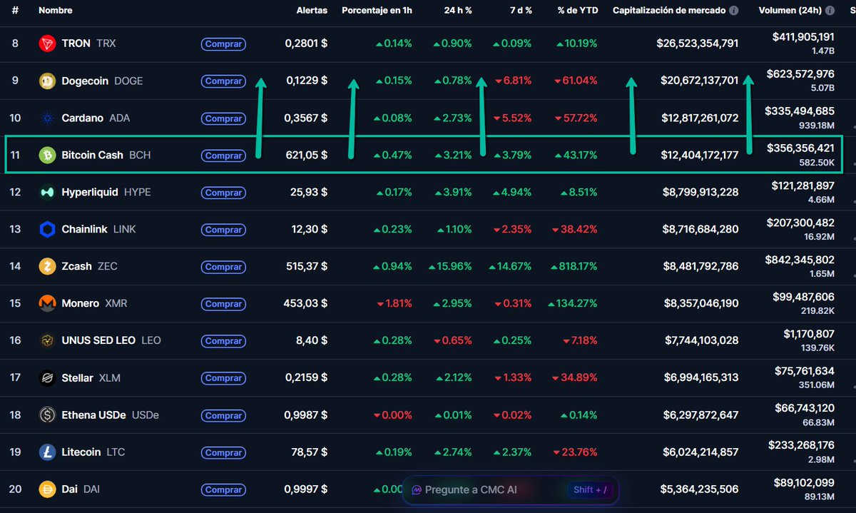Sort by 24 h % column
This screenshot has height=513, width=856.
458,11
